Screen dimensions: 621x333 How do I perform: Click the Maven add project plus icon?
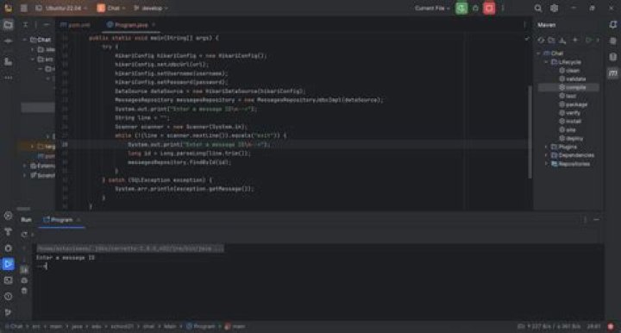(x=575, y=41)
